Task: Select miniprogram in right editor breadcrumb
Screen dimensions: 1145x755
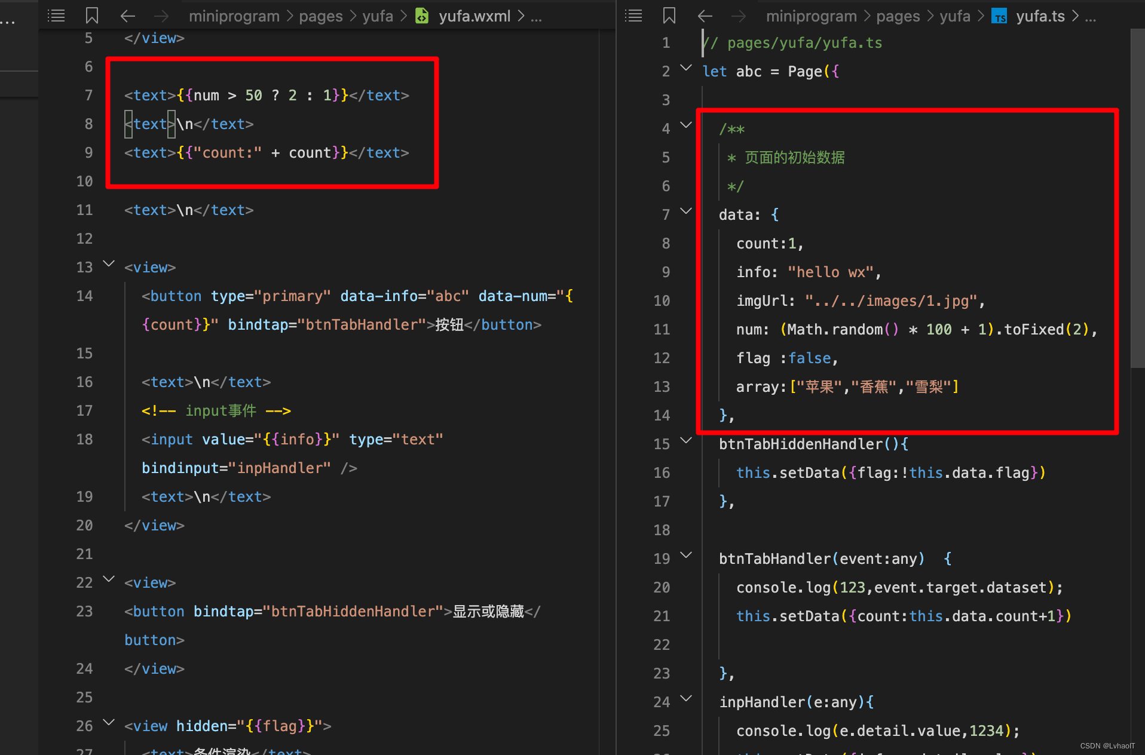Action: tap(812, 16)
